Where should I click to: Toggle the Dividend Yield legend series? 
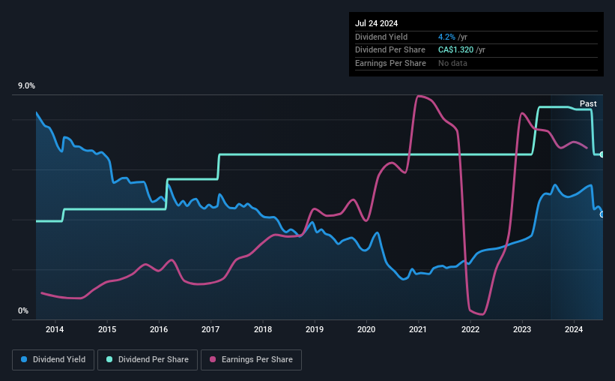click(x=53, y=360)
